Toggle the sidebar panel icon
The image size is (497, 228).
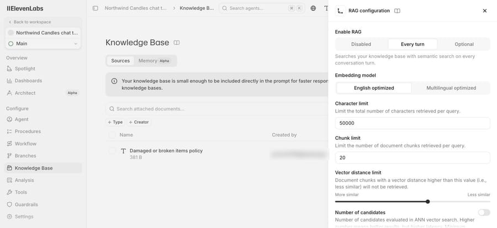click(95, 8)
